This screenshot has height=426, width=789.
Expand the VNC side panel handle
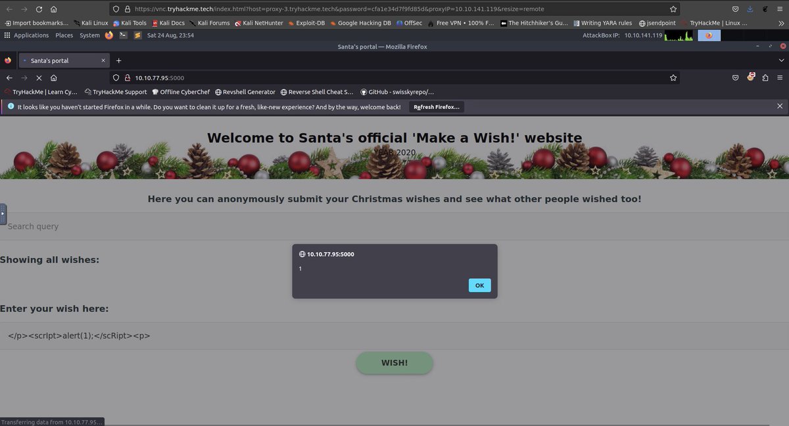(x=3, y=213)
